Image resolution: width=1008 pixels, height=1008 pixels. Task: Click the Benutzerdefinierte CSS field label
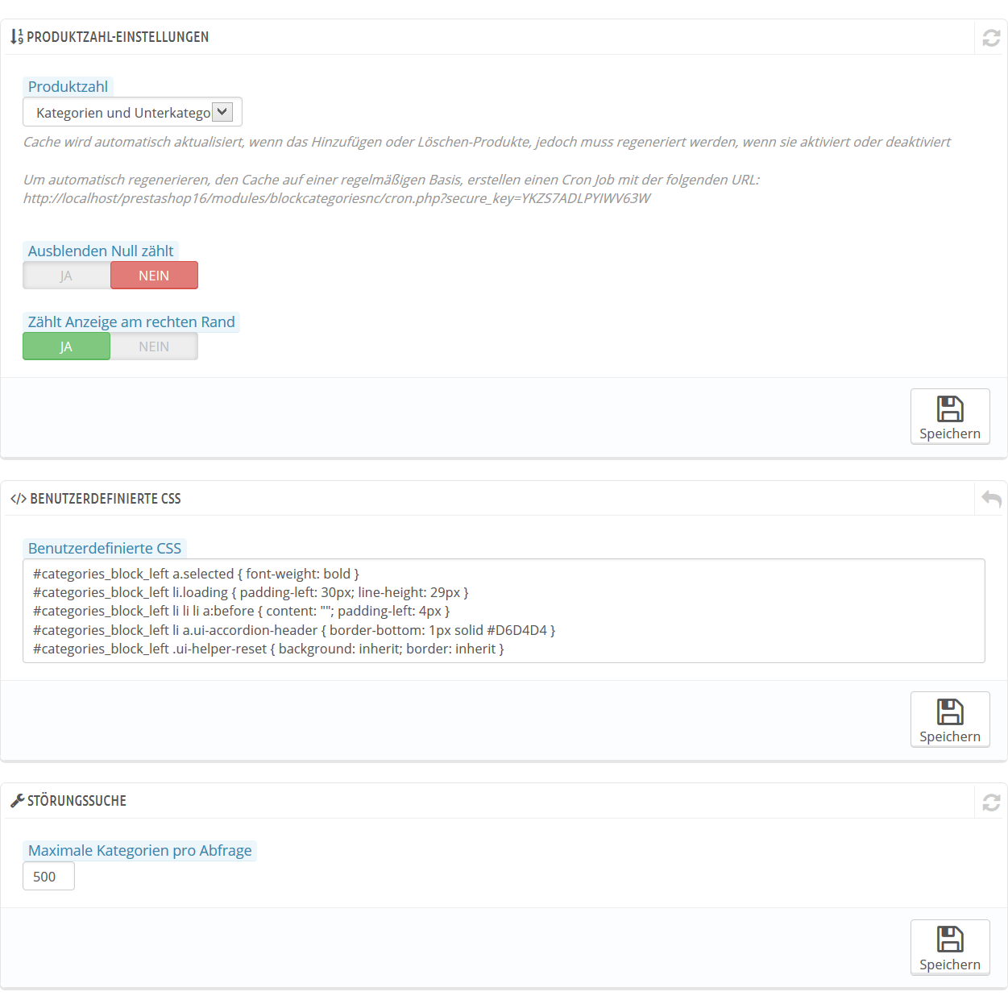coord(105,548)
